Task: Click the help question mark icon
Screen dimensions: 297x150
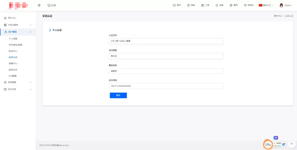Action: click(x=189, y=5)
